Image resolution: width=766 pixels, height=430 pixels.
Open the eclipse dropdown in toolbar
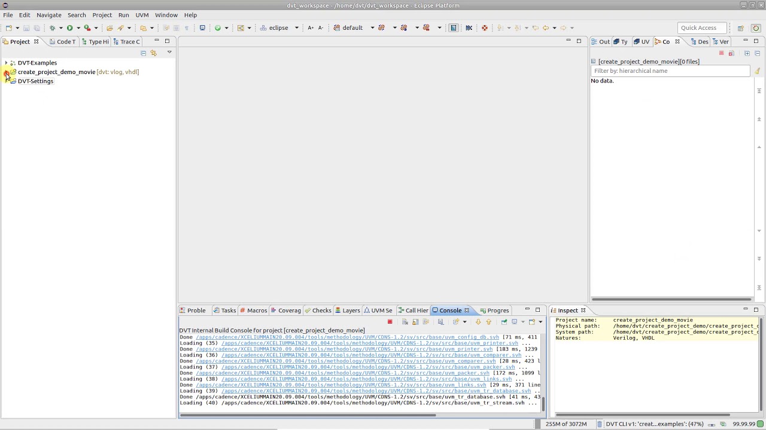tap(296, 28)
